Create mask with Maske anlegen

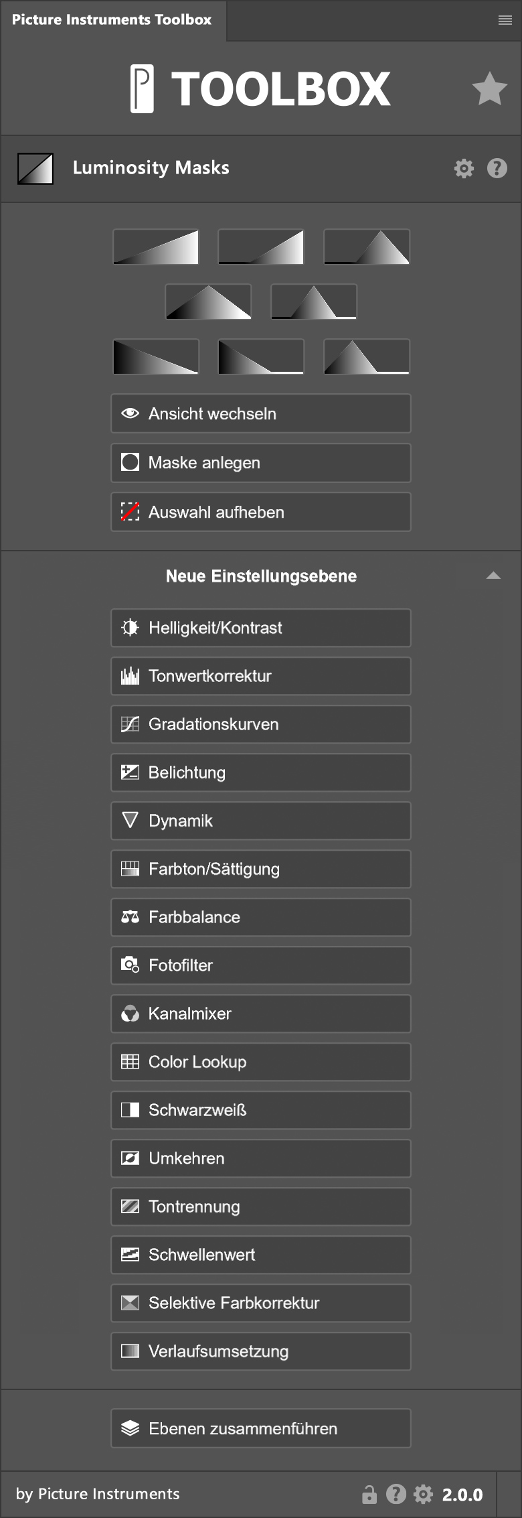click(x=260, y=462)
